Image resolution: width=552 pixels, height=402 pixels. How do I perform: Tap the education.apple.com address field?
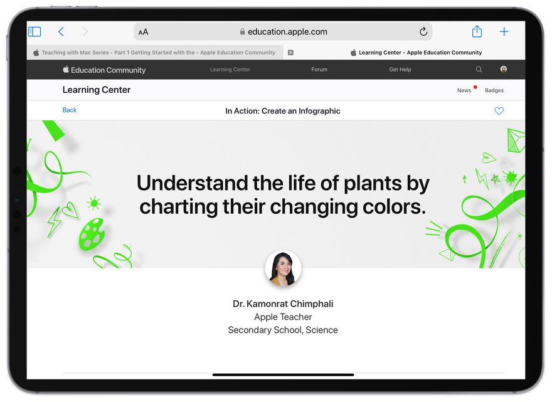284,32
